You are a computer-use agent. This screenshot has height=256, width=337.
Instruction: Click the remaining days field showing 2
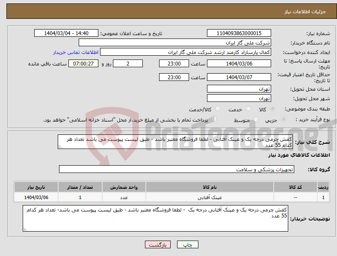[128, 63]
